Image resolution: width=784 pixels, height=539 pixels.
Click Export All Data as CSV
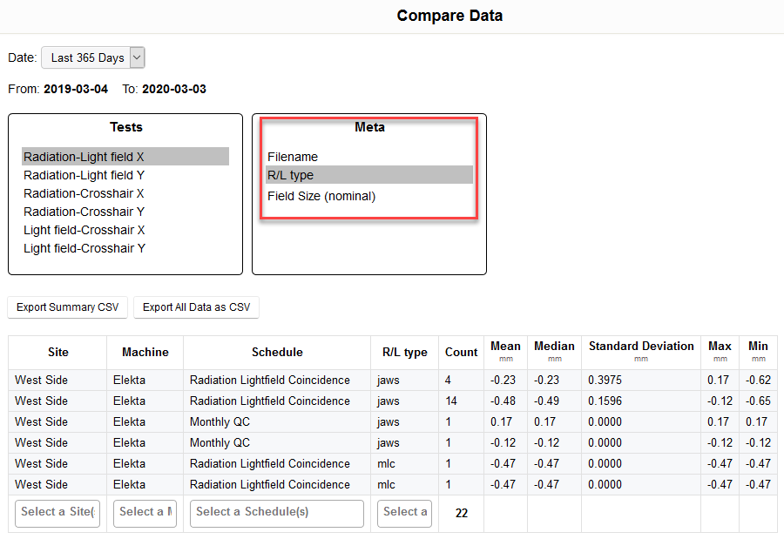[x=196, y=307]
